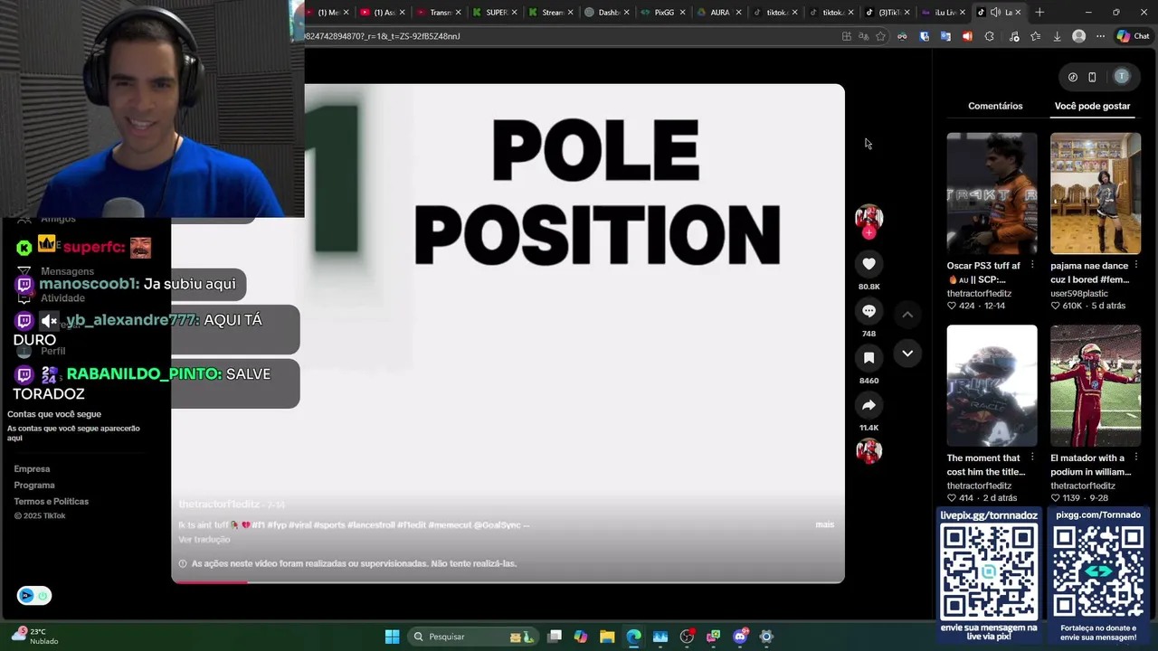Open the Oscar PS3 tuff af video thumbnail
1158x651 pixels.
(x=992, y=193)
